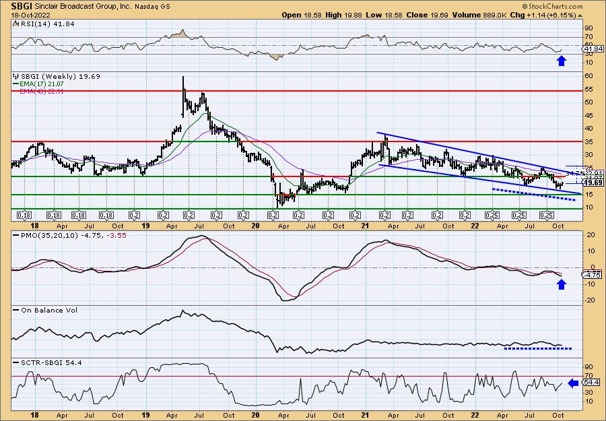Open the StockCharts.com copyright link
This screenshot has width=606, height=421.
click(552, 6)
